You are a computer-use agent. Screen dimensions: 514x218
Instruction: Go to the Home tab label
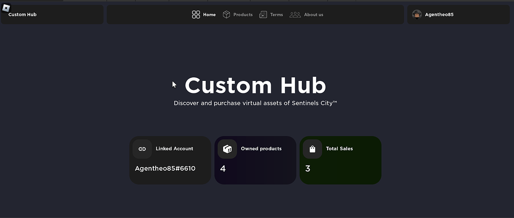(x=210, y=15)
